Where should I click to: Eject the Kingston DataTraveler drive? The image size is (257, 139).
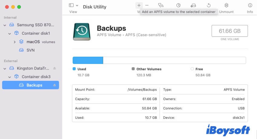point(54,68)
